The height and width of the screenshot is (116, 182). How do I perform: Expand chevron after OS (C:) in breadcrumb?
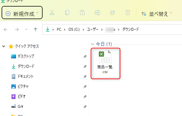83,30
